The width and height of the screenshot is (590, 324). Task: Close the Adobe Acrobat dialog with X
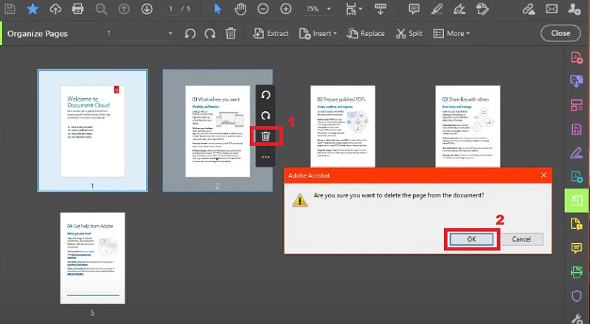544,175
